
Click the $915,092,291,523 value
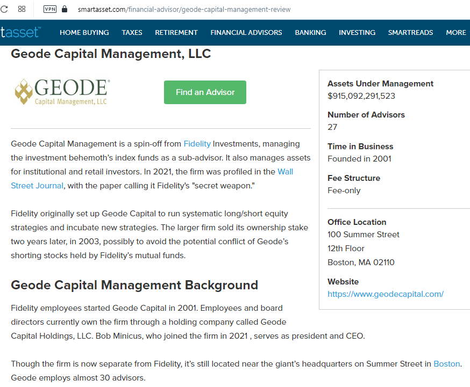pos(361,96)
